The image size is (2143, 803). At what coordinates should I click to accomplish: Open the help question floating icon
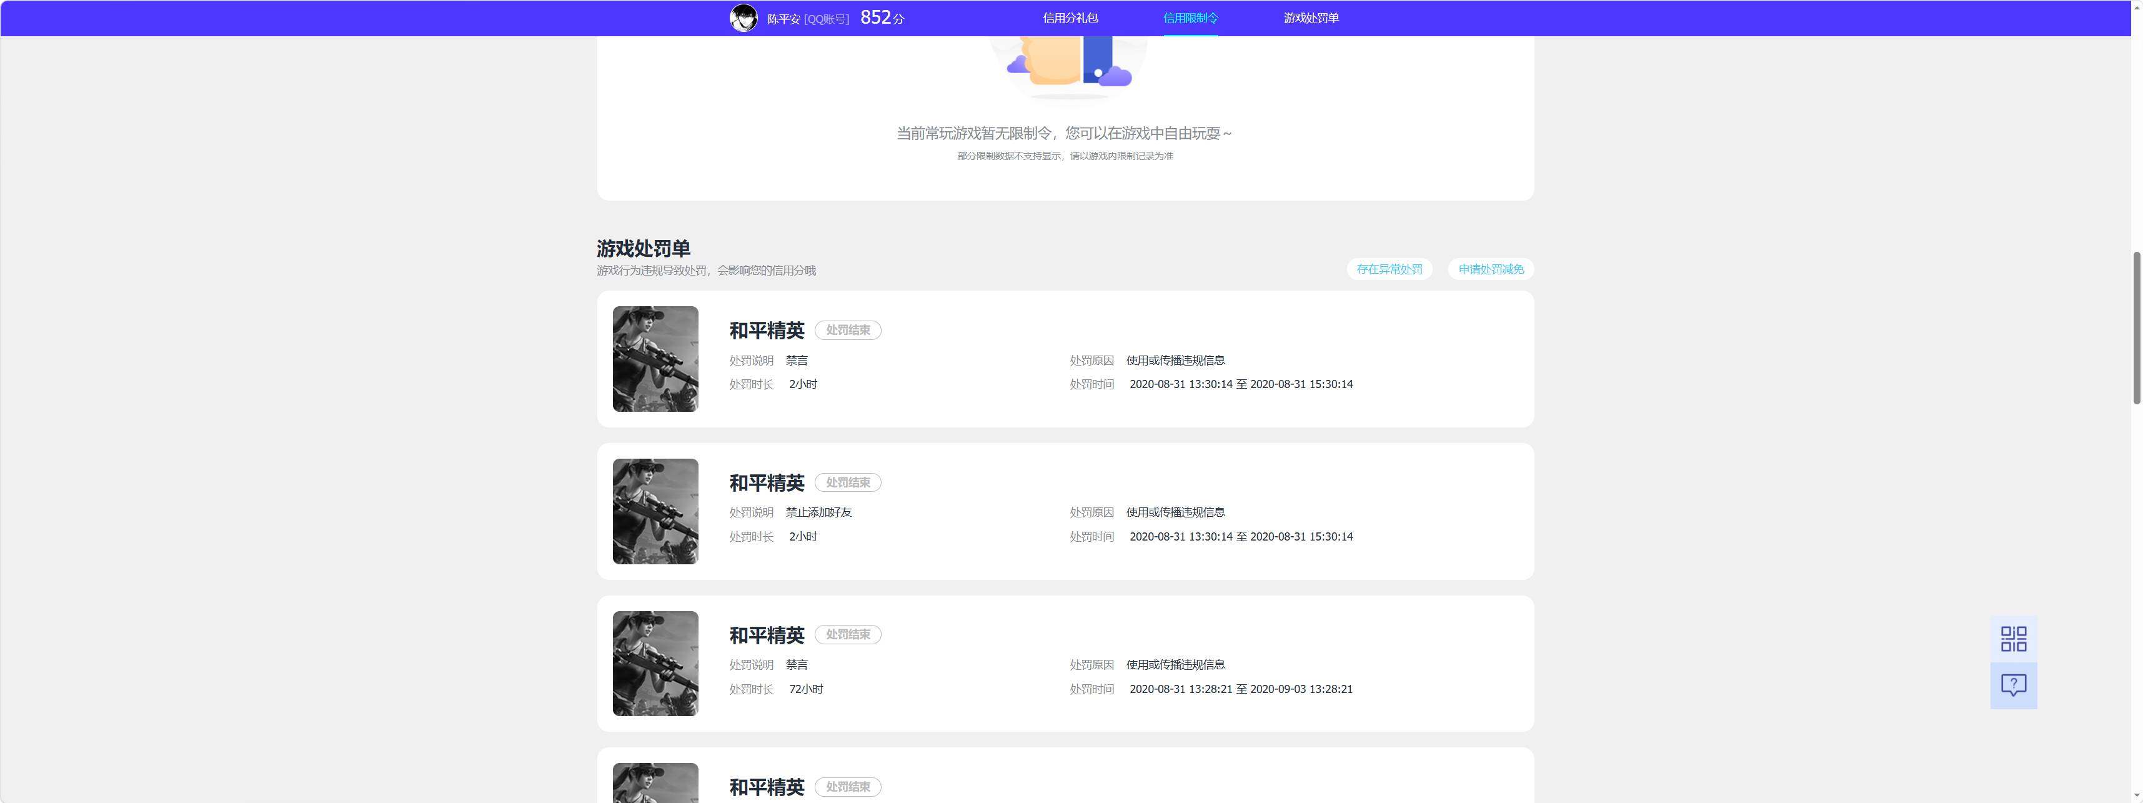click(x=2013, y=685)
